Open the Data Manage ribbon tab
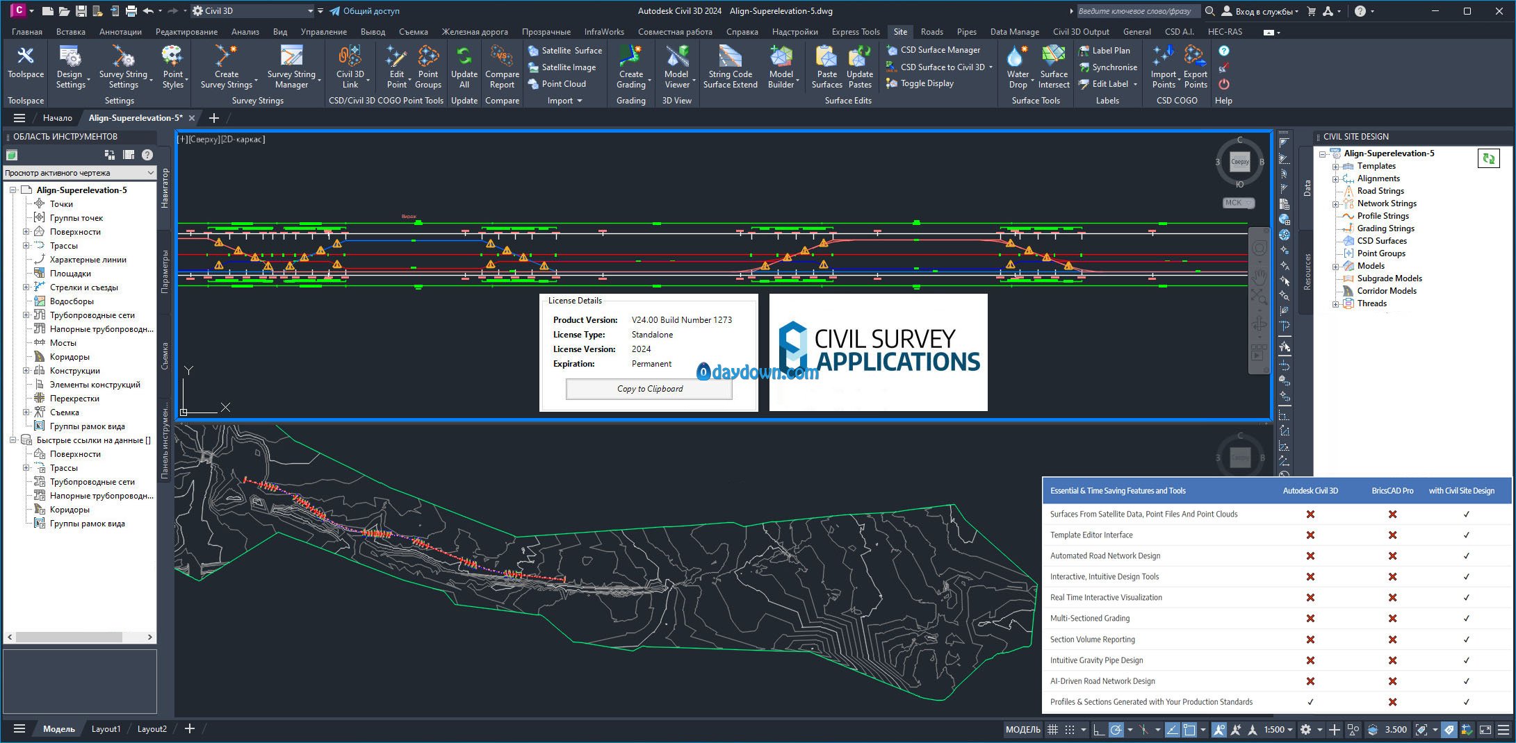The width and height of the screenshot is (1516, 743). (1014, 32)
